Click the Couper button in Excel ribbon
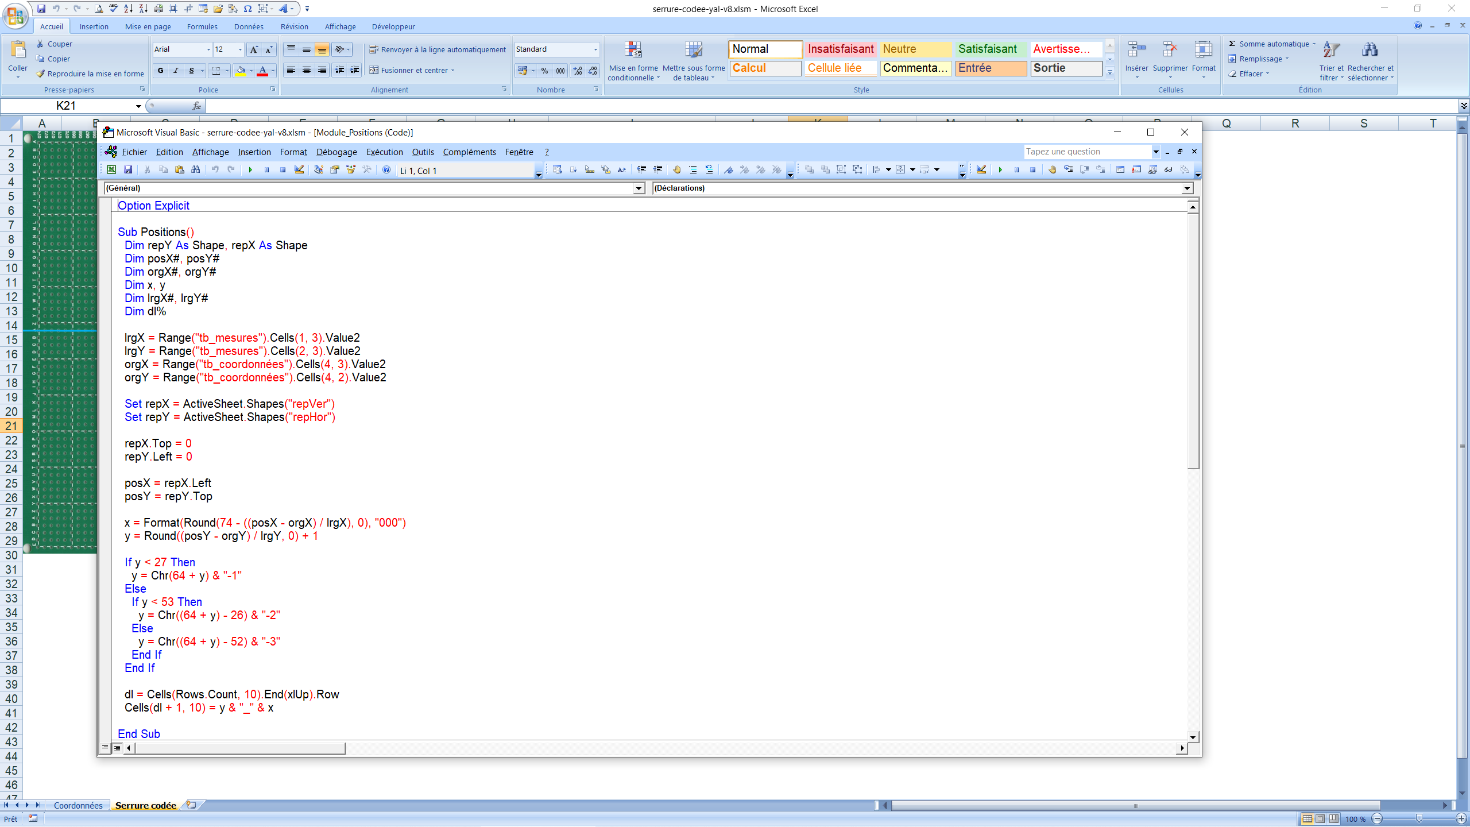1470x827 pixels. pos(55,44)
